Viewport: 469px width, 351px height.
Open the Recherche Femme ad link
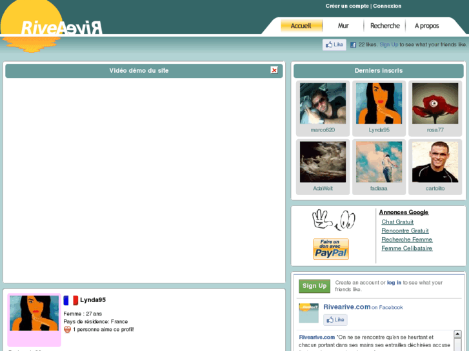click(x=407, y=240)
